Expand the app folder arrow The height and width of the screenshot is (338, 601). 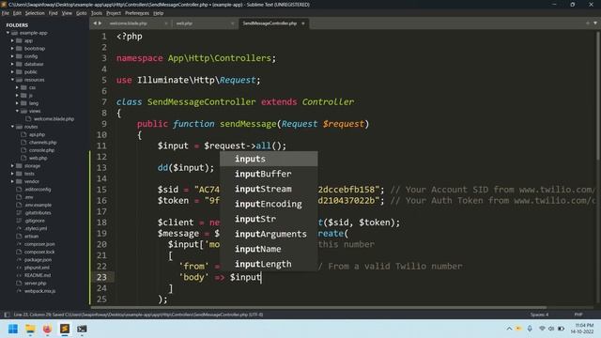point(12,40)
